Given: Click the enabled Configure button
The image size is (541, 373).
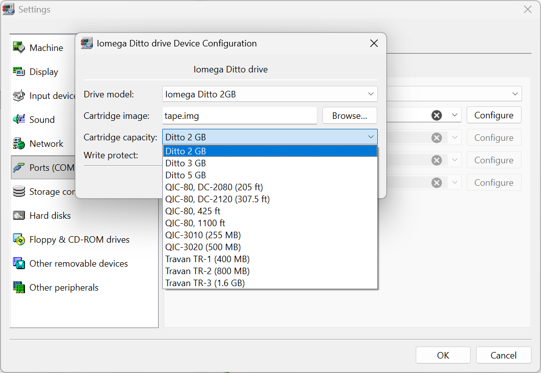Looking at the screenshot, I should (494, 115).
